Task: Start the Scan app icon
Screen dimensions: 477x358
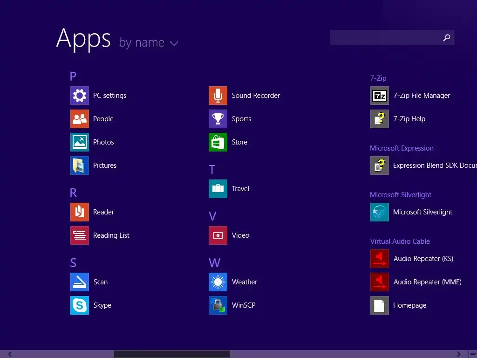Action: click(79, 282)
